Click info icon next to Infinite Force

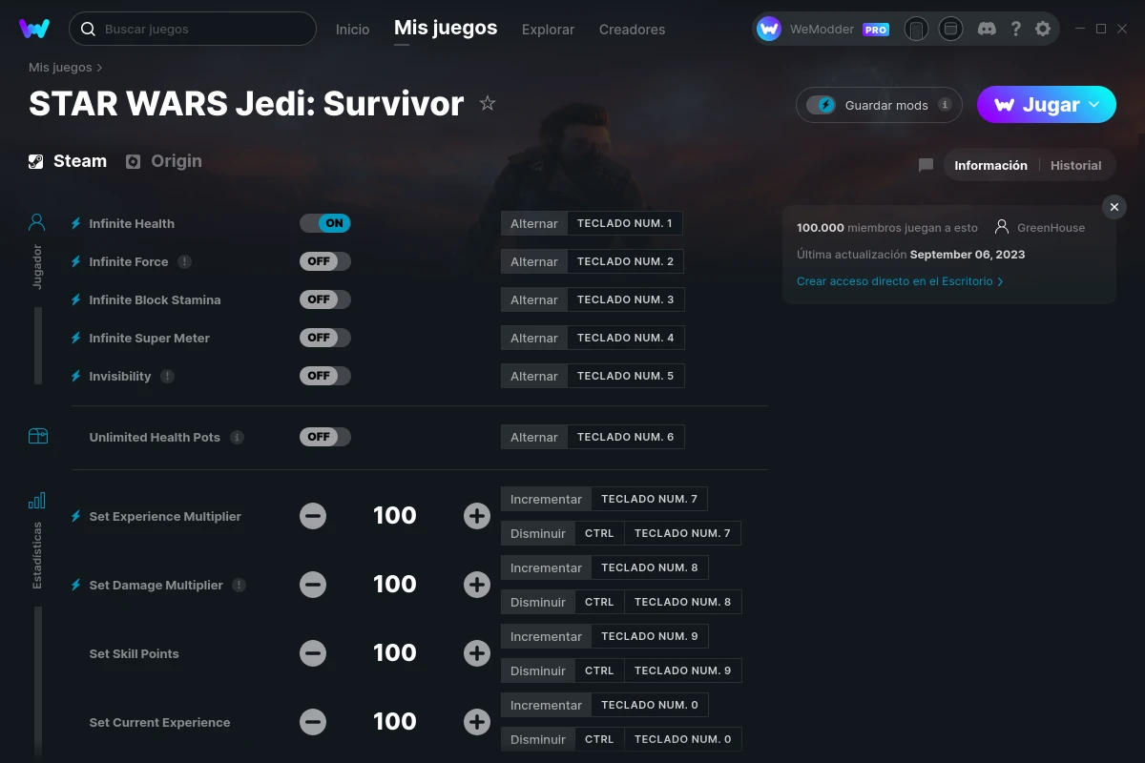185,261
